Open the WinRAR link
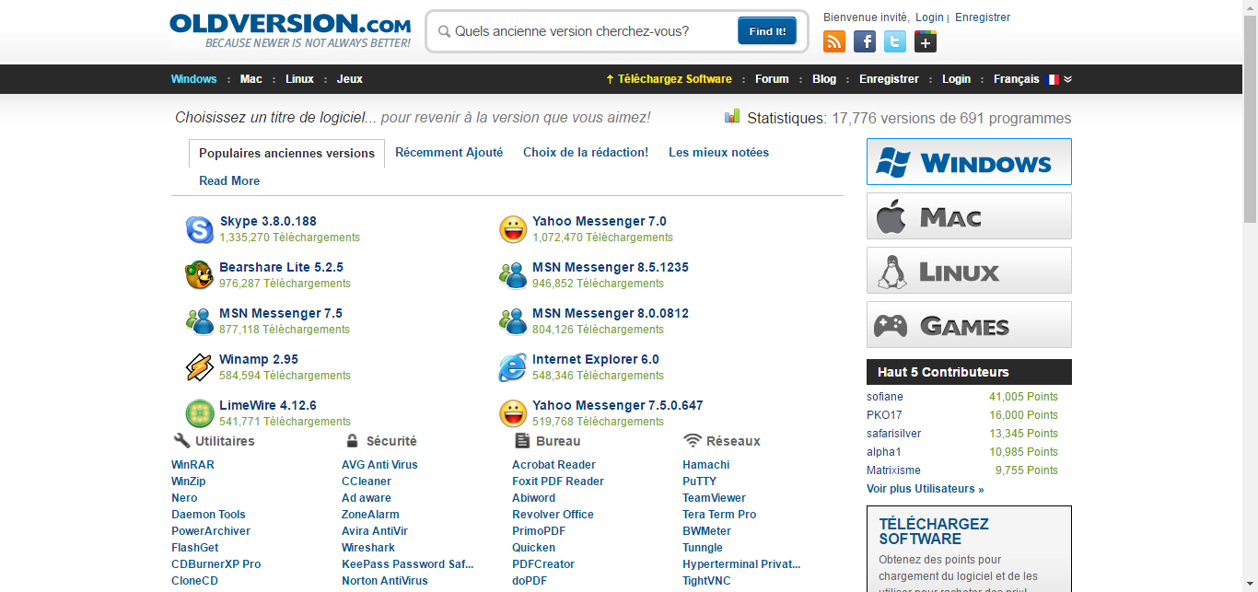This screenshot has height=592, width=1258. [x=192, y=465]
